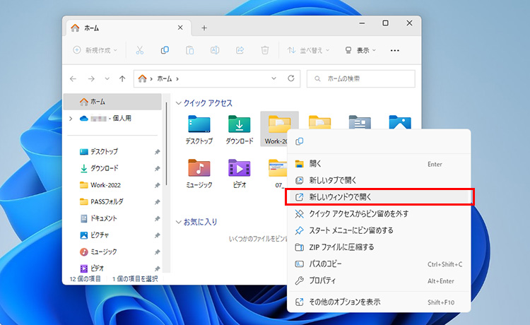Image resolution: width=530 pixels, height=325 pixels.
Task: Refresh the ホーム view
Action: 290,78
